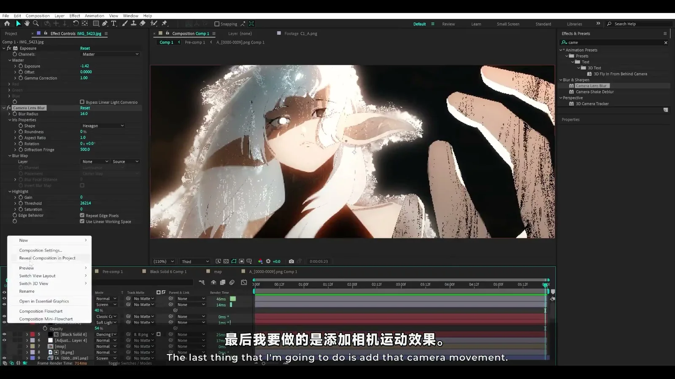
Task: Enable Frame Blending icon in the timeline
Action: point(222,283)
